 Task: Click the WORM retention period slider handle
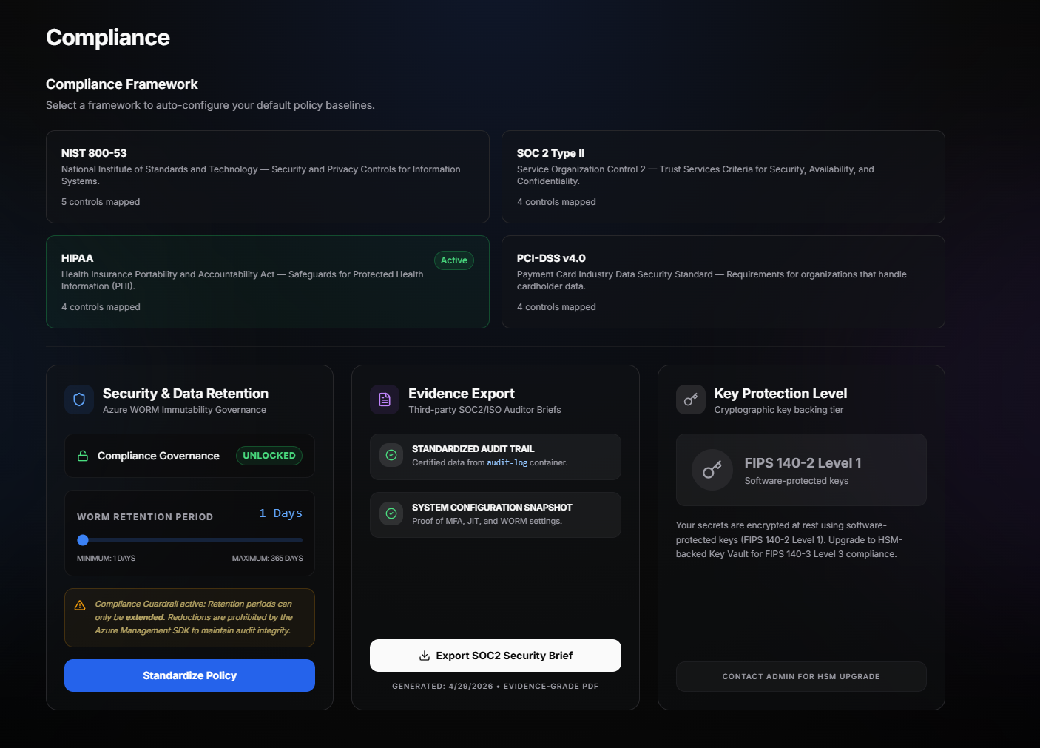(83, 540)
